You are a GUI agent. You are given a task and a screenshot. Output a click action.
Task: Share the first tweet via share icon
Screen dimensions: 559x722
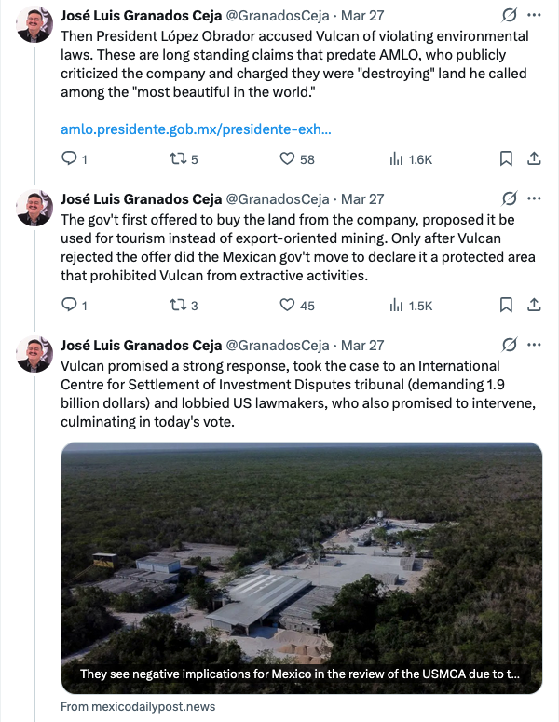[535, 159]
